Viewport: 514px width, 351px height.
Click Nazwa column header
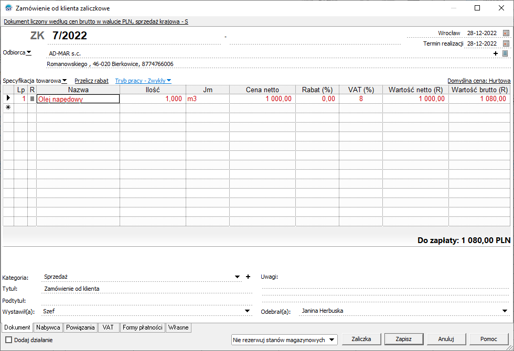coord(78,90)
